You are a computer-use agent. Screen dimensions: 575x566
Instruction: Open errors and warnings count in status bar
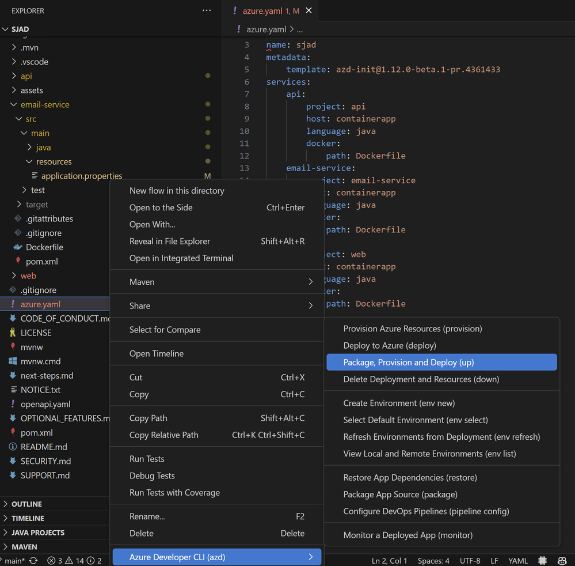pos(74,560)
